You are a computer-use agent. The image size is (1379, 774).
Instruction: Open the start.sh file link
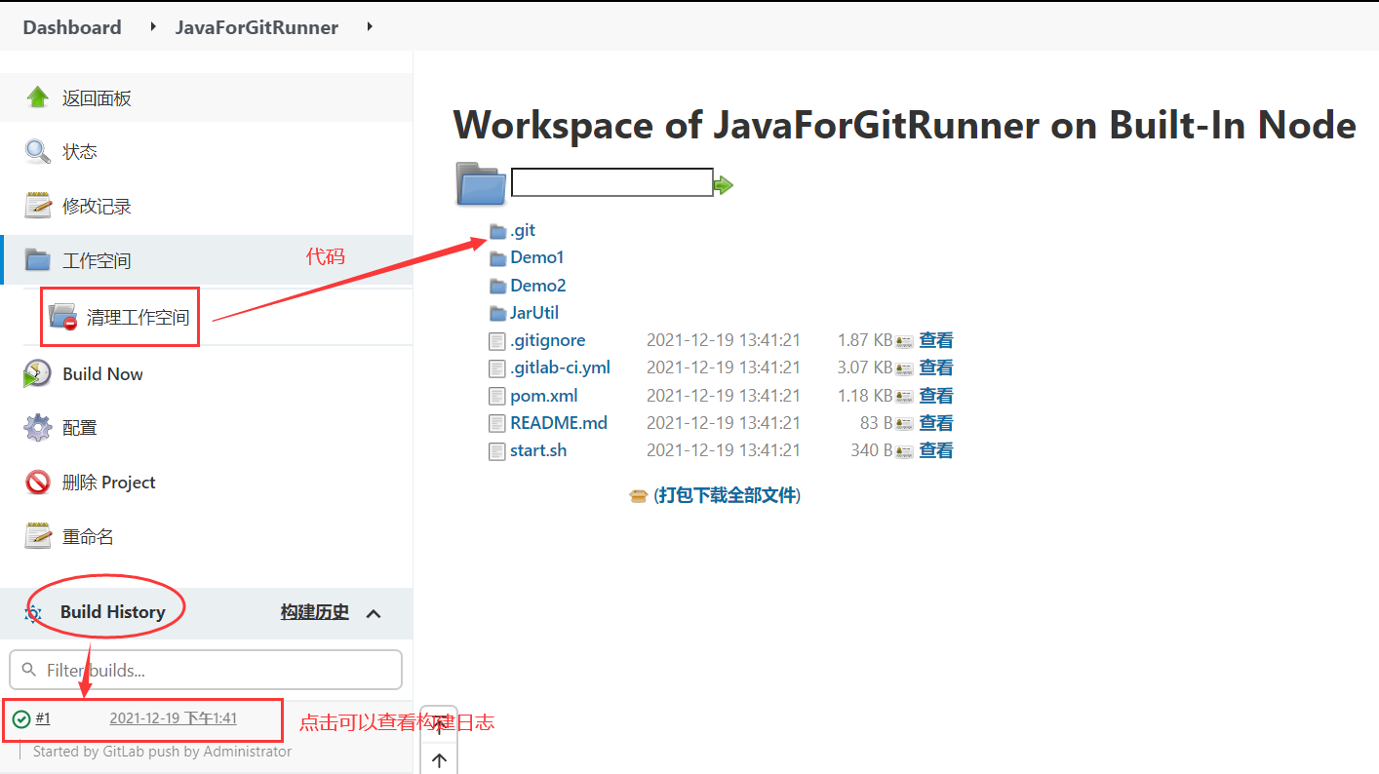tap(538, 450)
